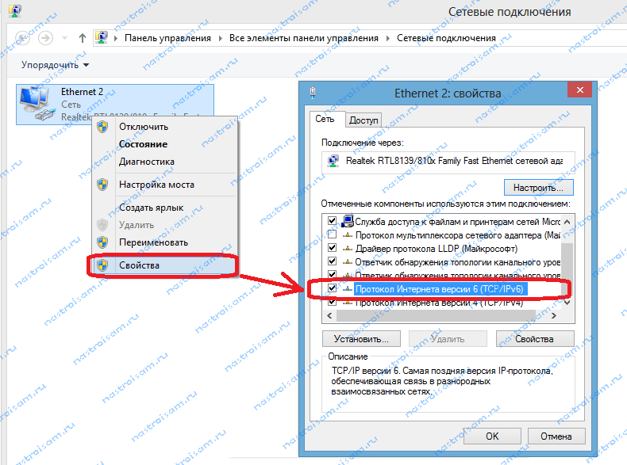Click the address bar network location icon

pos(102,38)
